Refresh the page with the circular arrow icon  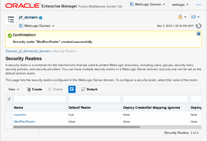point(198,26)
